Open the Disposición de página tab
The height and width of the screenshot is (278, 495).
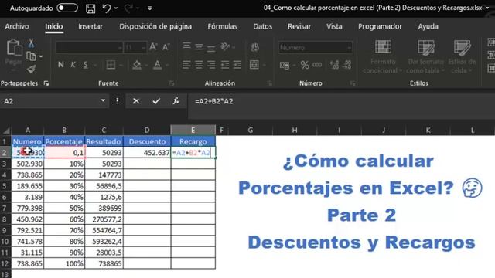click(x=155, y=26)
